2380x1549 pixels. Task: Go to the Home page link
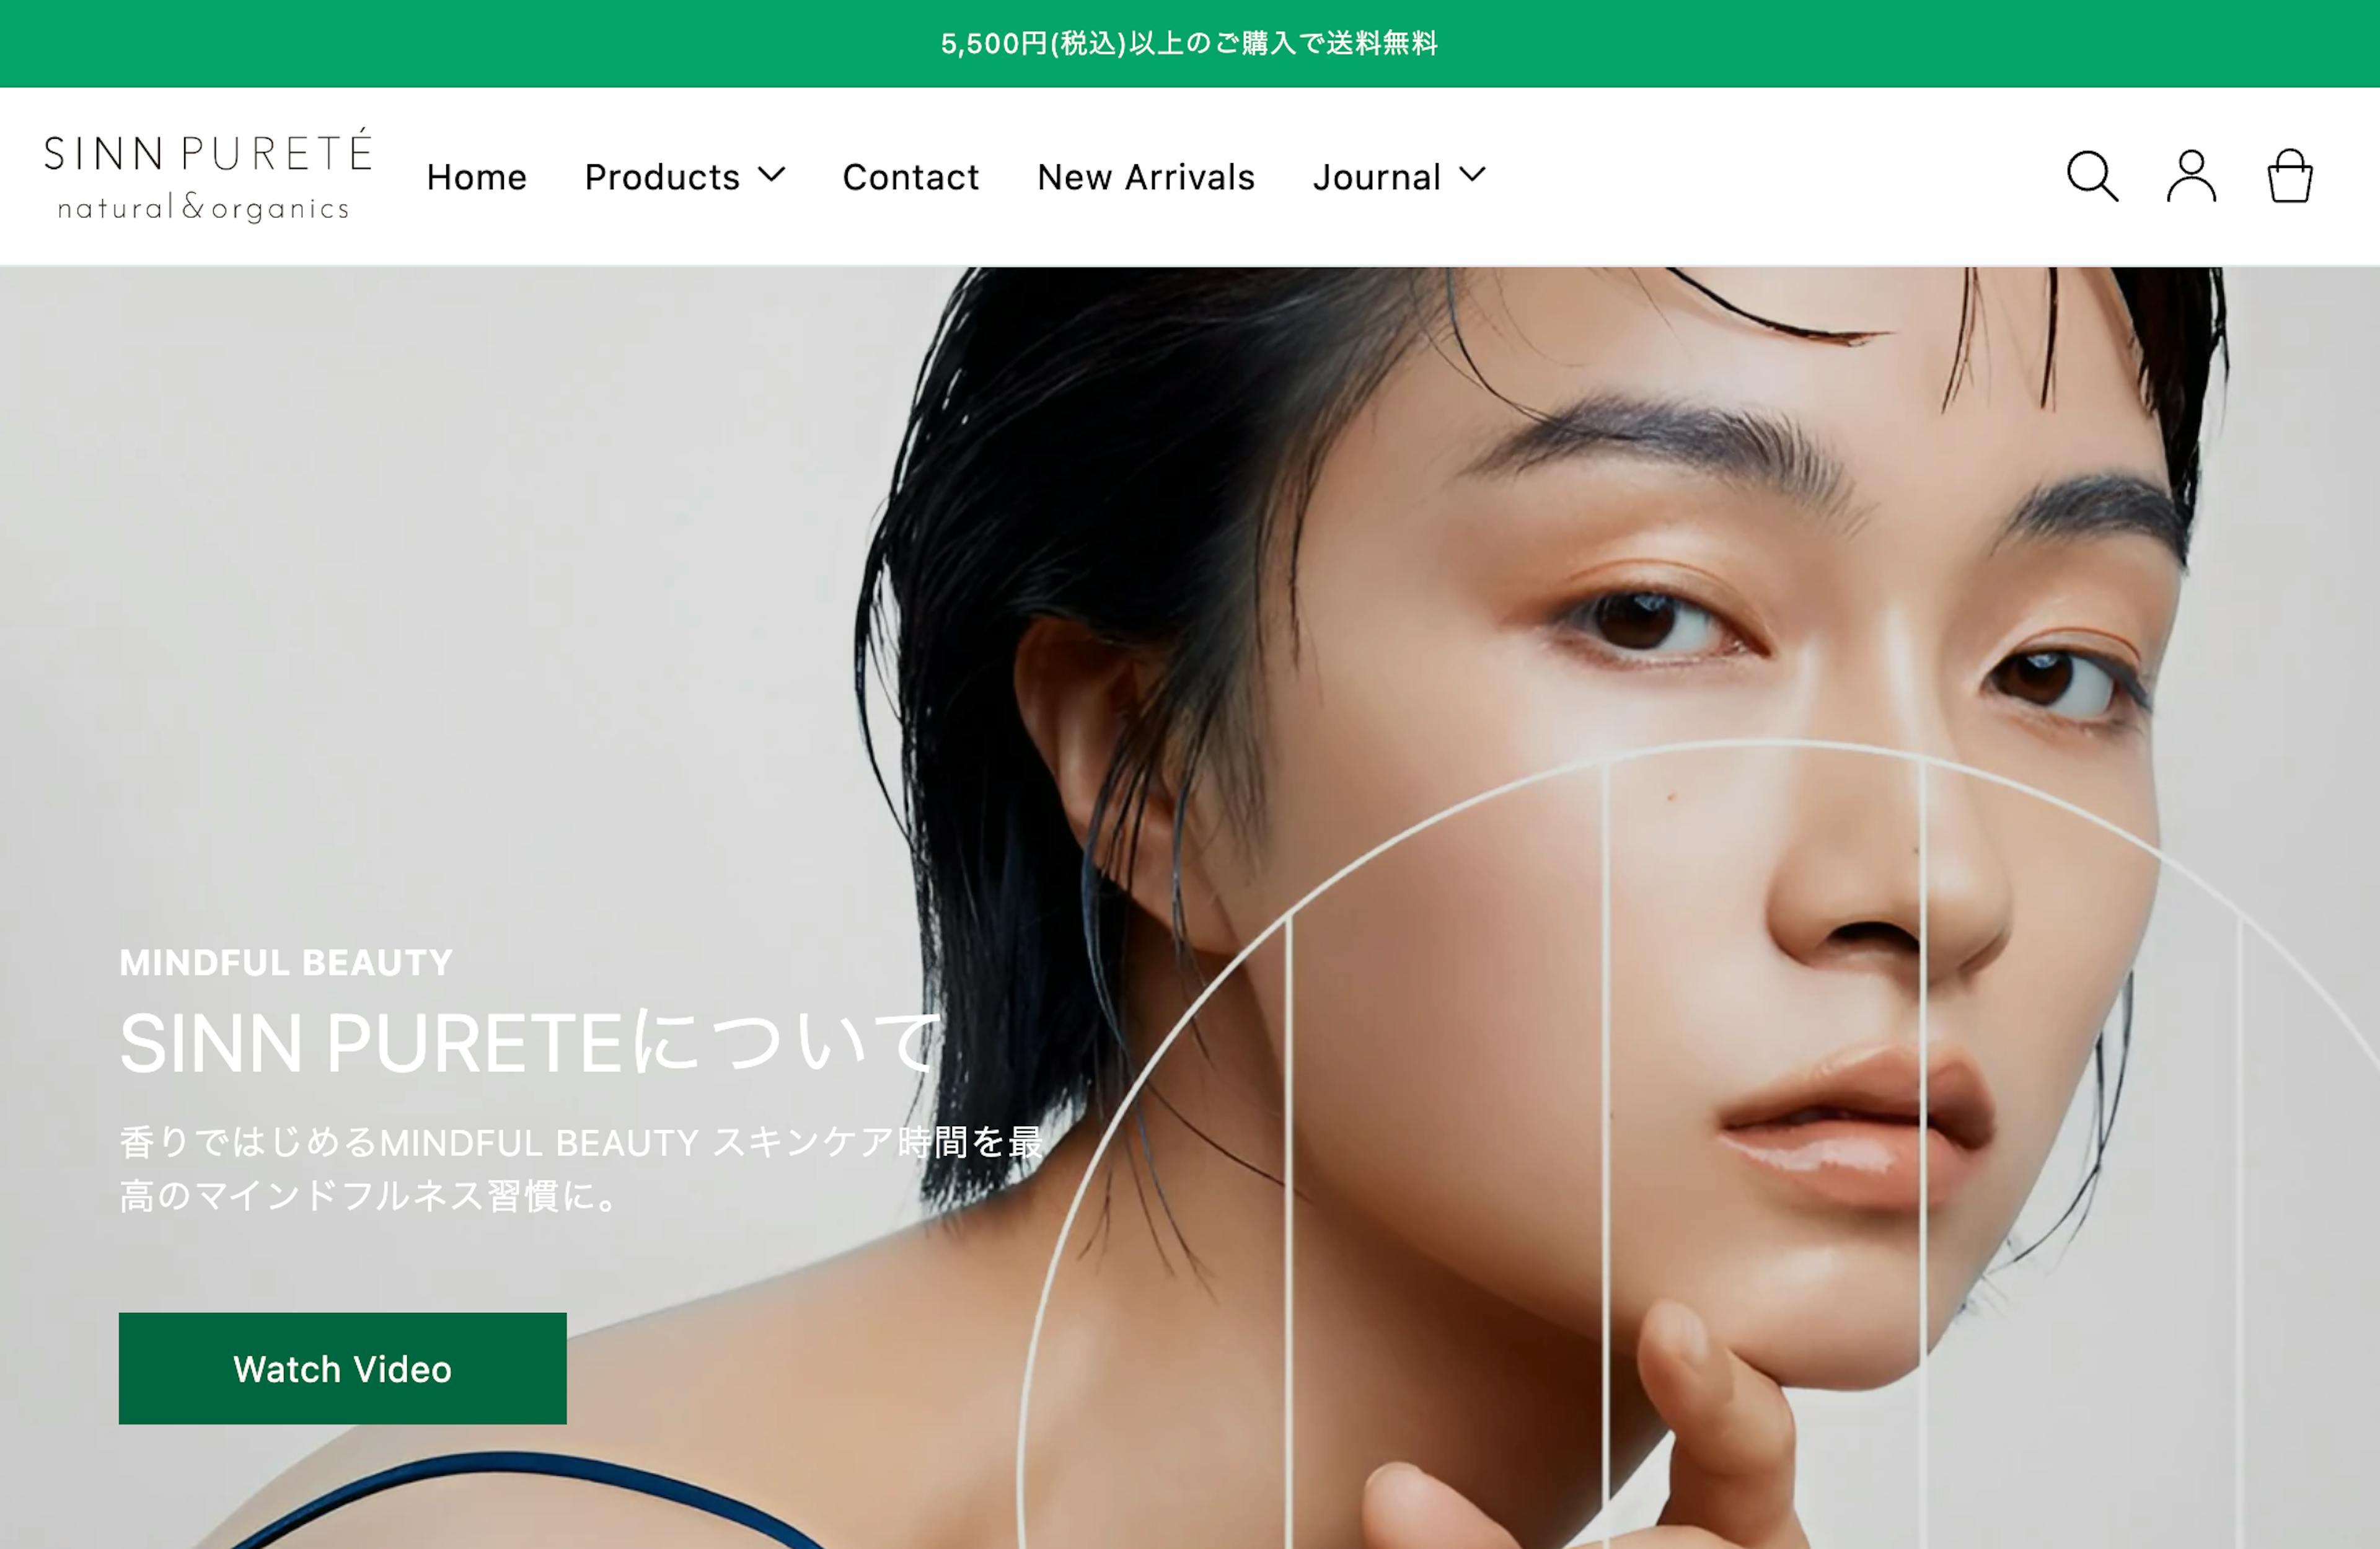pyautogui.click(x=476, y=177)
